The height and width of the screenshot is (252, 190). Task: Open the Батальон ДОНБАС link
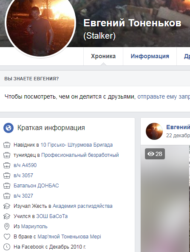click(36, 186)
